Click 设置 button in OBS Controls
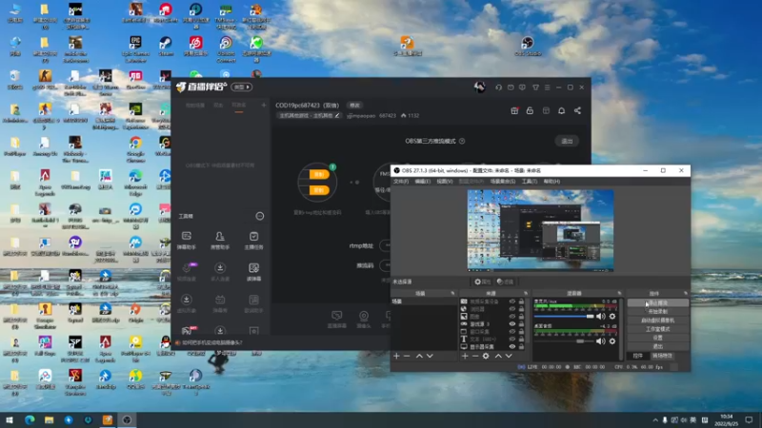762x428 pixels. (657, 338)
